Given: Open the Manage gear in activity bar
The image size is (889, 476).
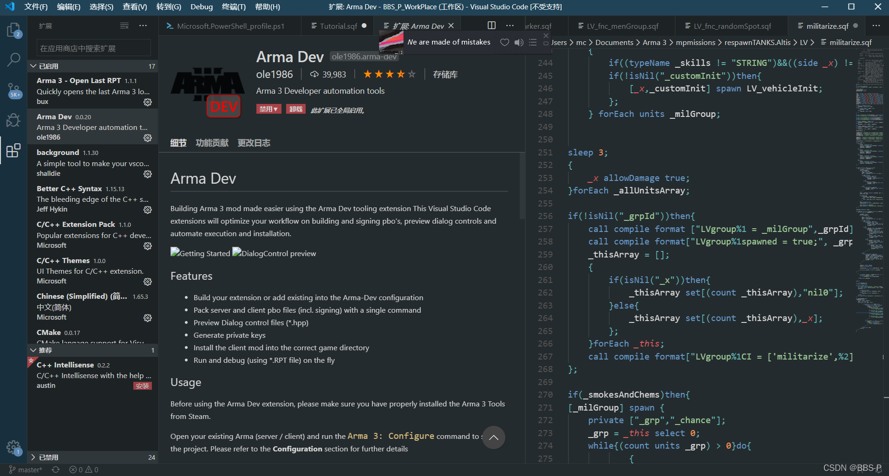Looking at the screenshot, I should point(13,448).
